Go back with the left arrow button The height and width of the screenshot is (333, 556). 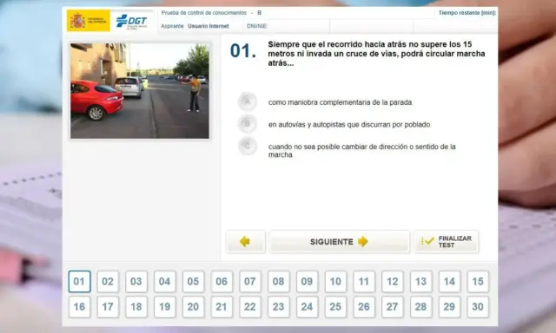[x=245, y=242]
